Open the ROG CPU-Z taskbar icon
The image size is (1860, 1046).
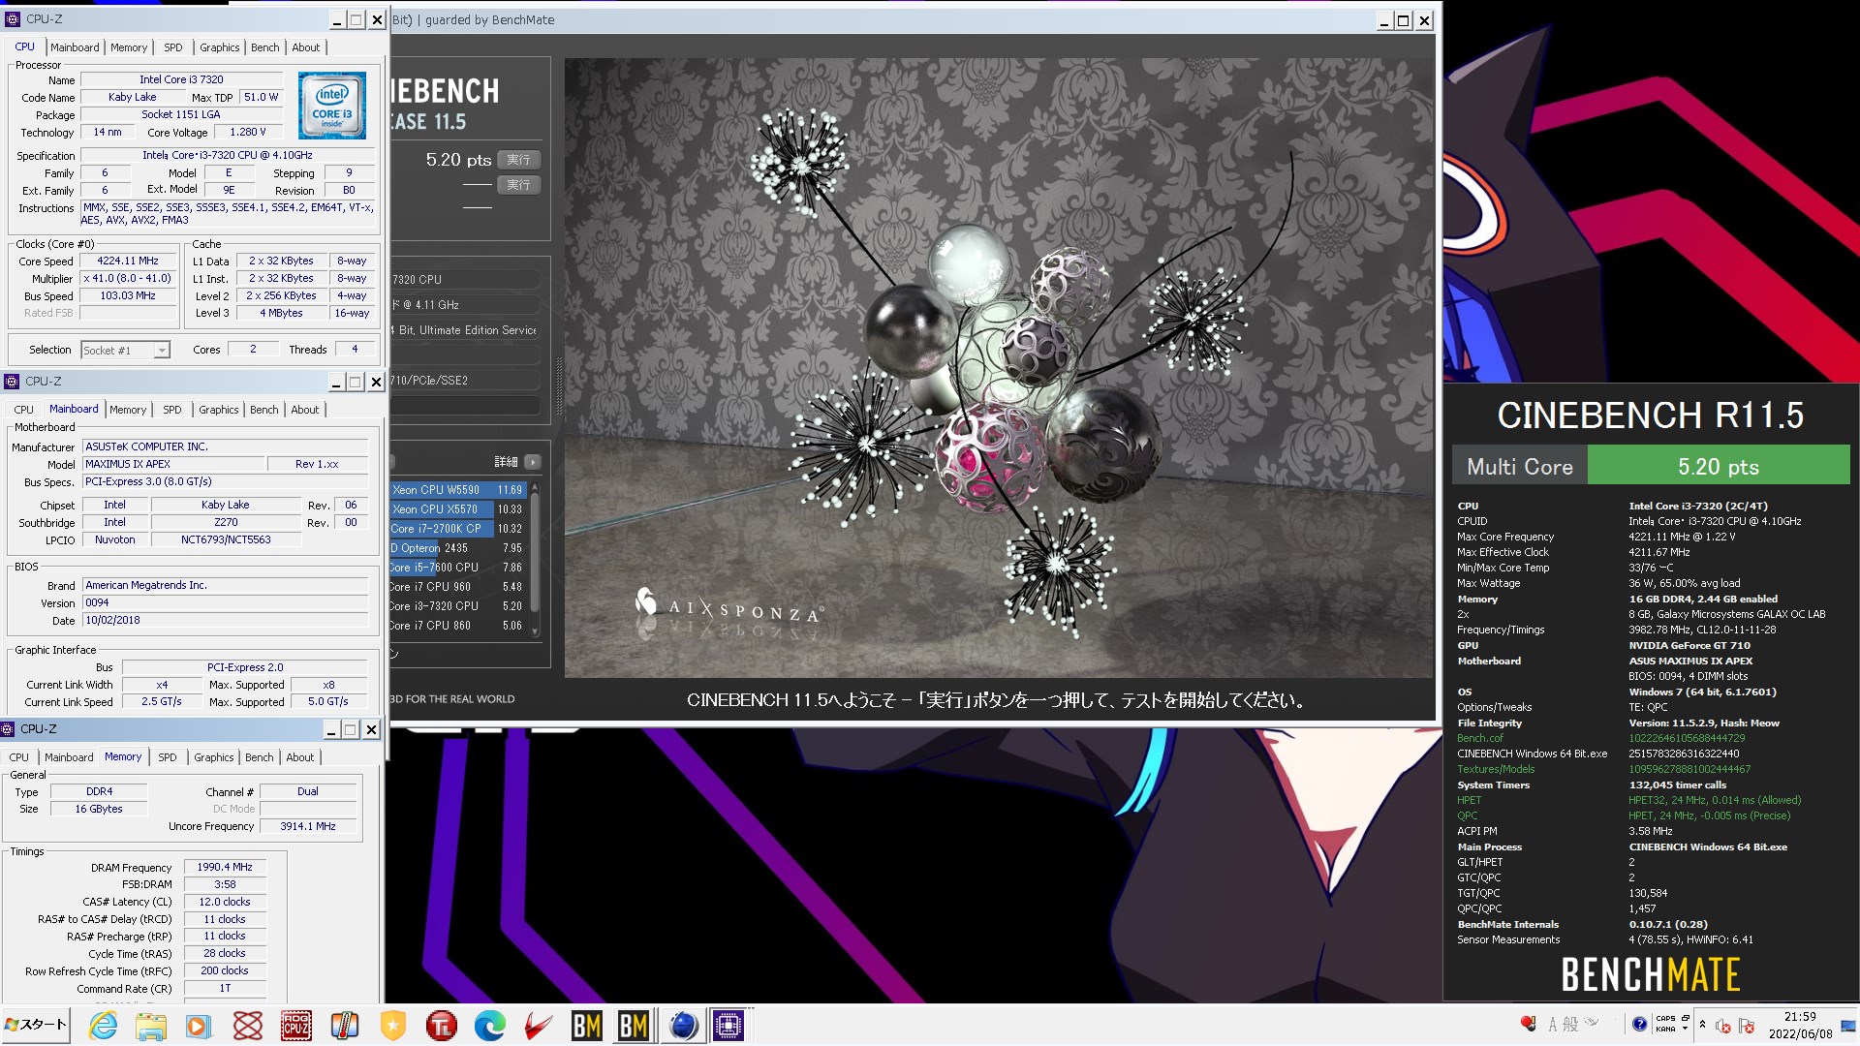296,1026
